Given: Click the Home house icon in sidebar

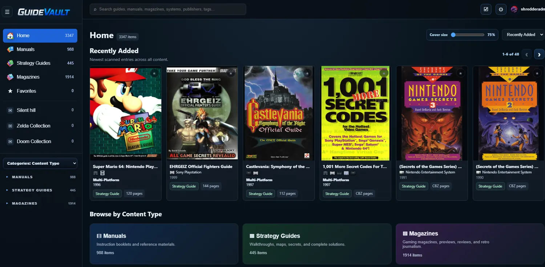Looking at the screenshot, I should point(10,36).
